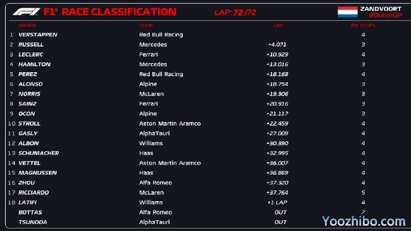Click the LAP 72/72 counter
The width and height of the screenshot is (411, 231).
(235, 12)
